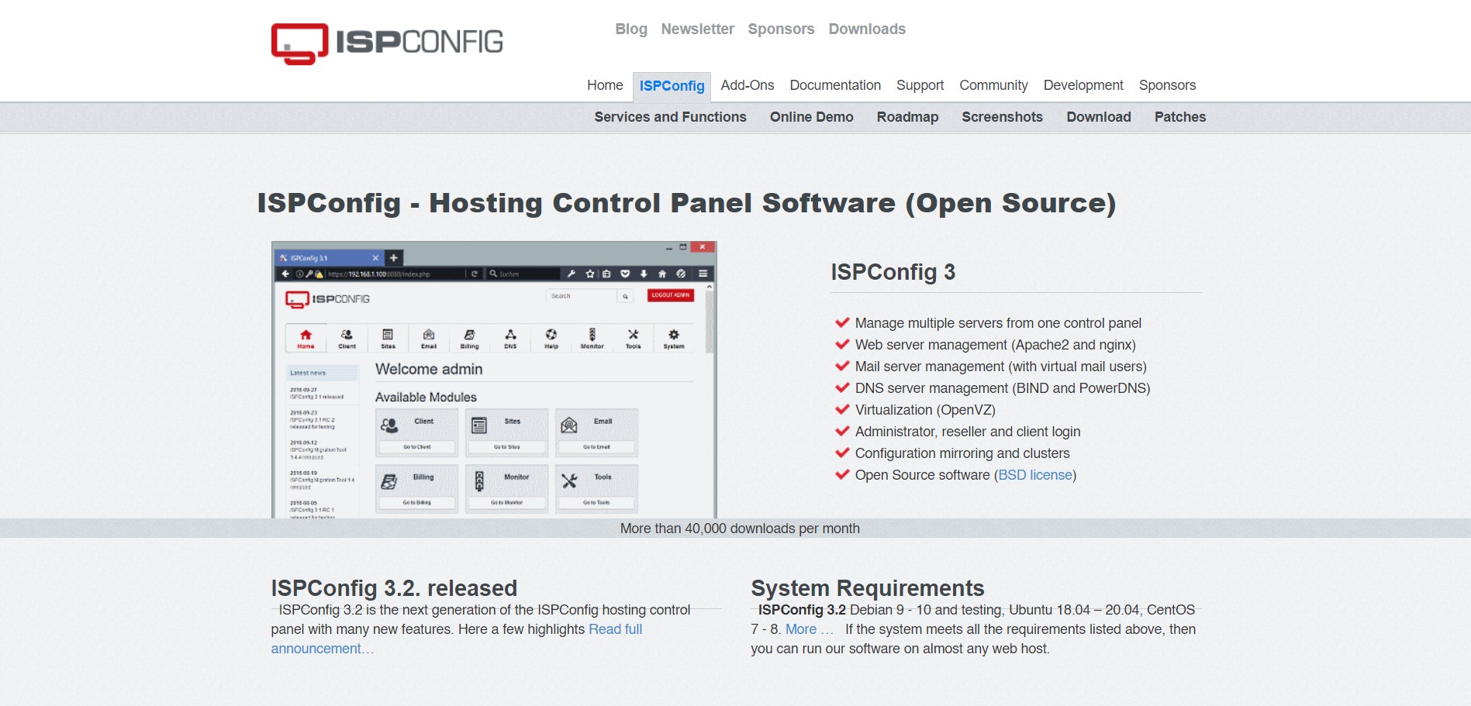Open the Online Demo page

click(811, 117)
